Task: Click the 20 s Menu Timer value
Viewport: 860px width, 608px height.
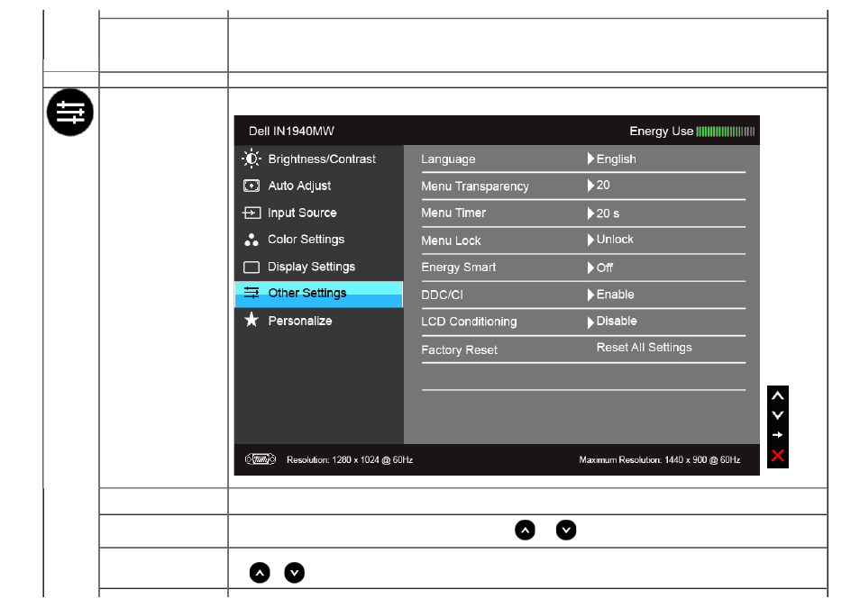Action: pos(608,213)
